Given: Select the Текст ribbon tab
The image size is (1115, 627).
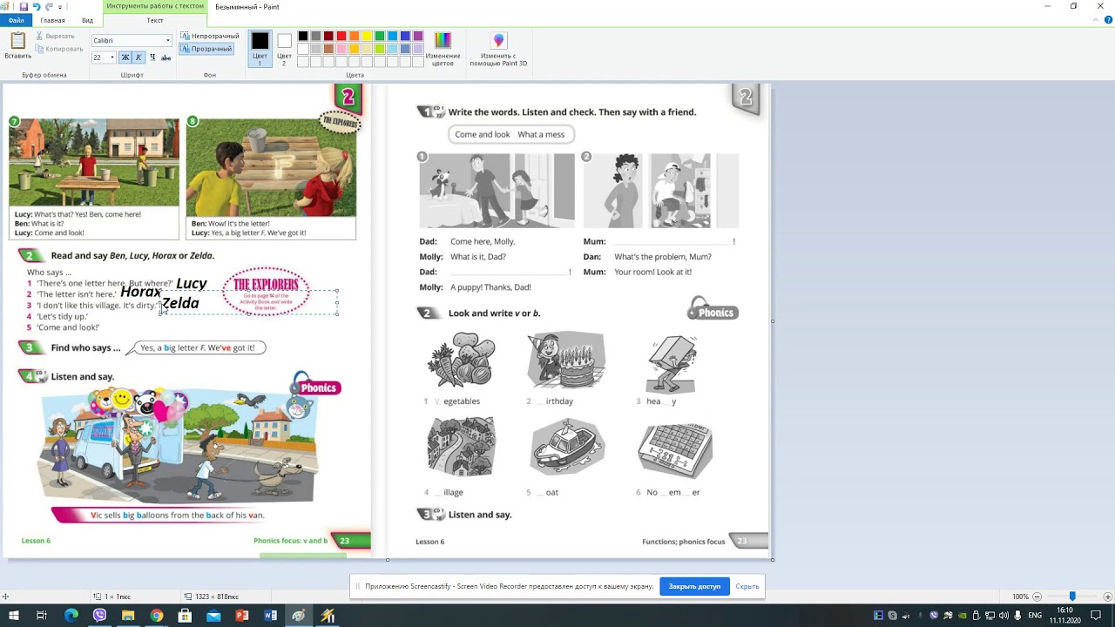Looking at the screenshot, I should (155, 20).
